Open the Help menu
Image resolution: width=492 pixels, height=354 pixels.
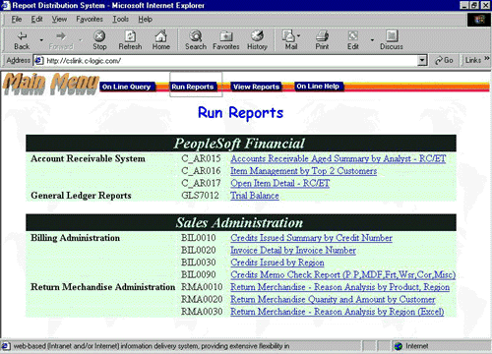[x=145, y=20]
